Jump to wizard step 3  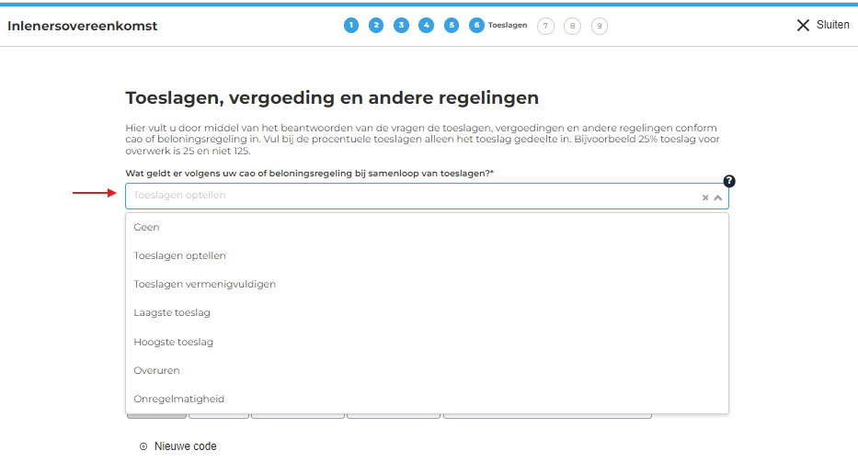tap(401, 26)
